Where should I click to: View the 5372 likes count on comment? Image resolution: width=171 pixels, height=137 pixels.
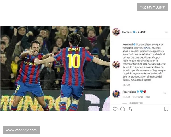pos(138,97)
